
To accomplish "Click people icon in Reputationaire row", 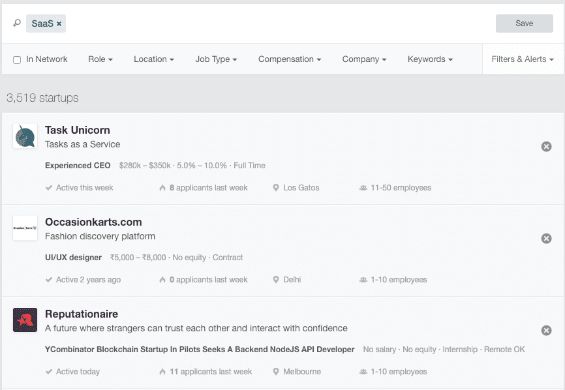I will (x=363, y=372).
